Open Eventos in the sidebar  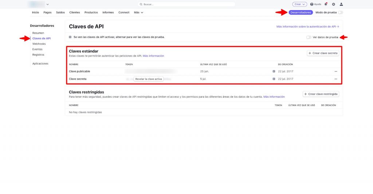[x=38, y=49]
